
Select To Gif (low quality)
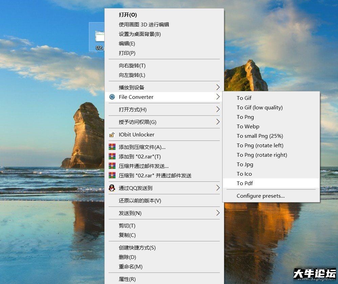[x=271, y=108]
